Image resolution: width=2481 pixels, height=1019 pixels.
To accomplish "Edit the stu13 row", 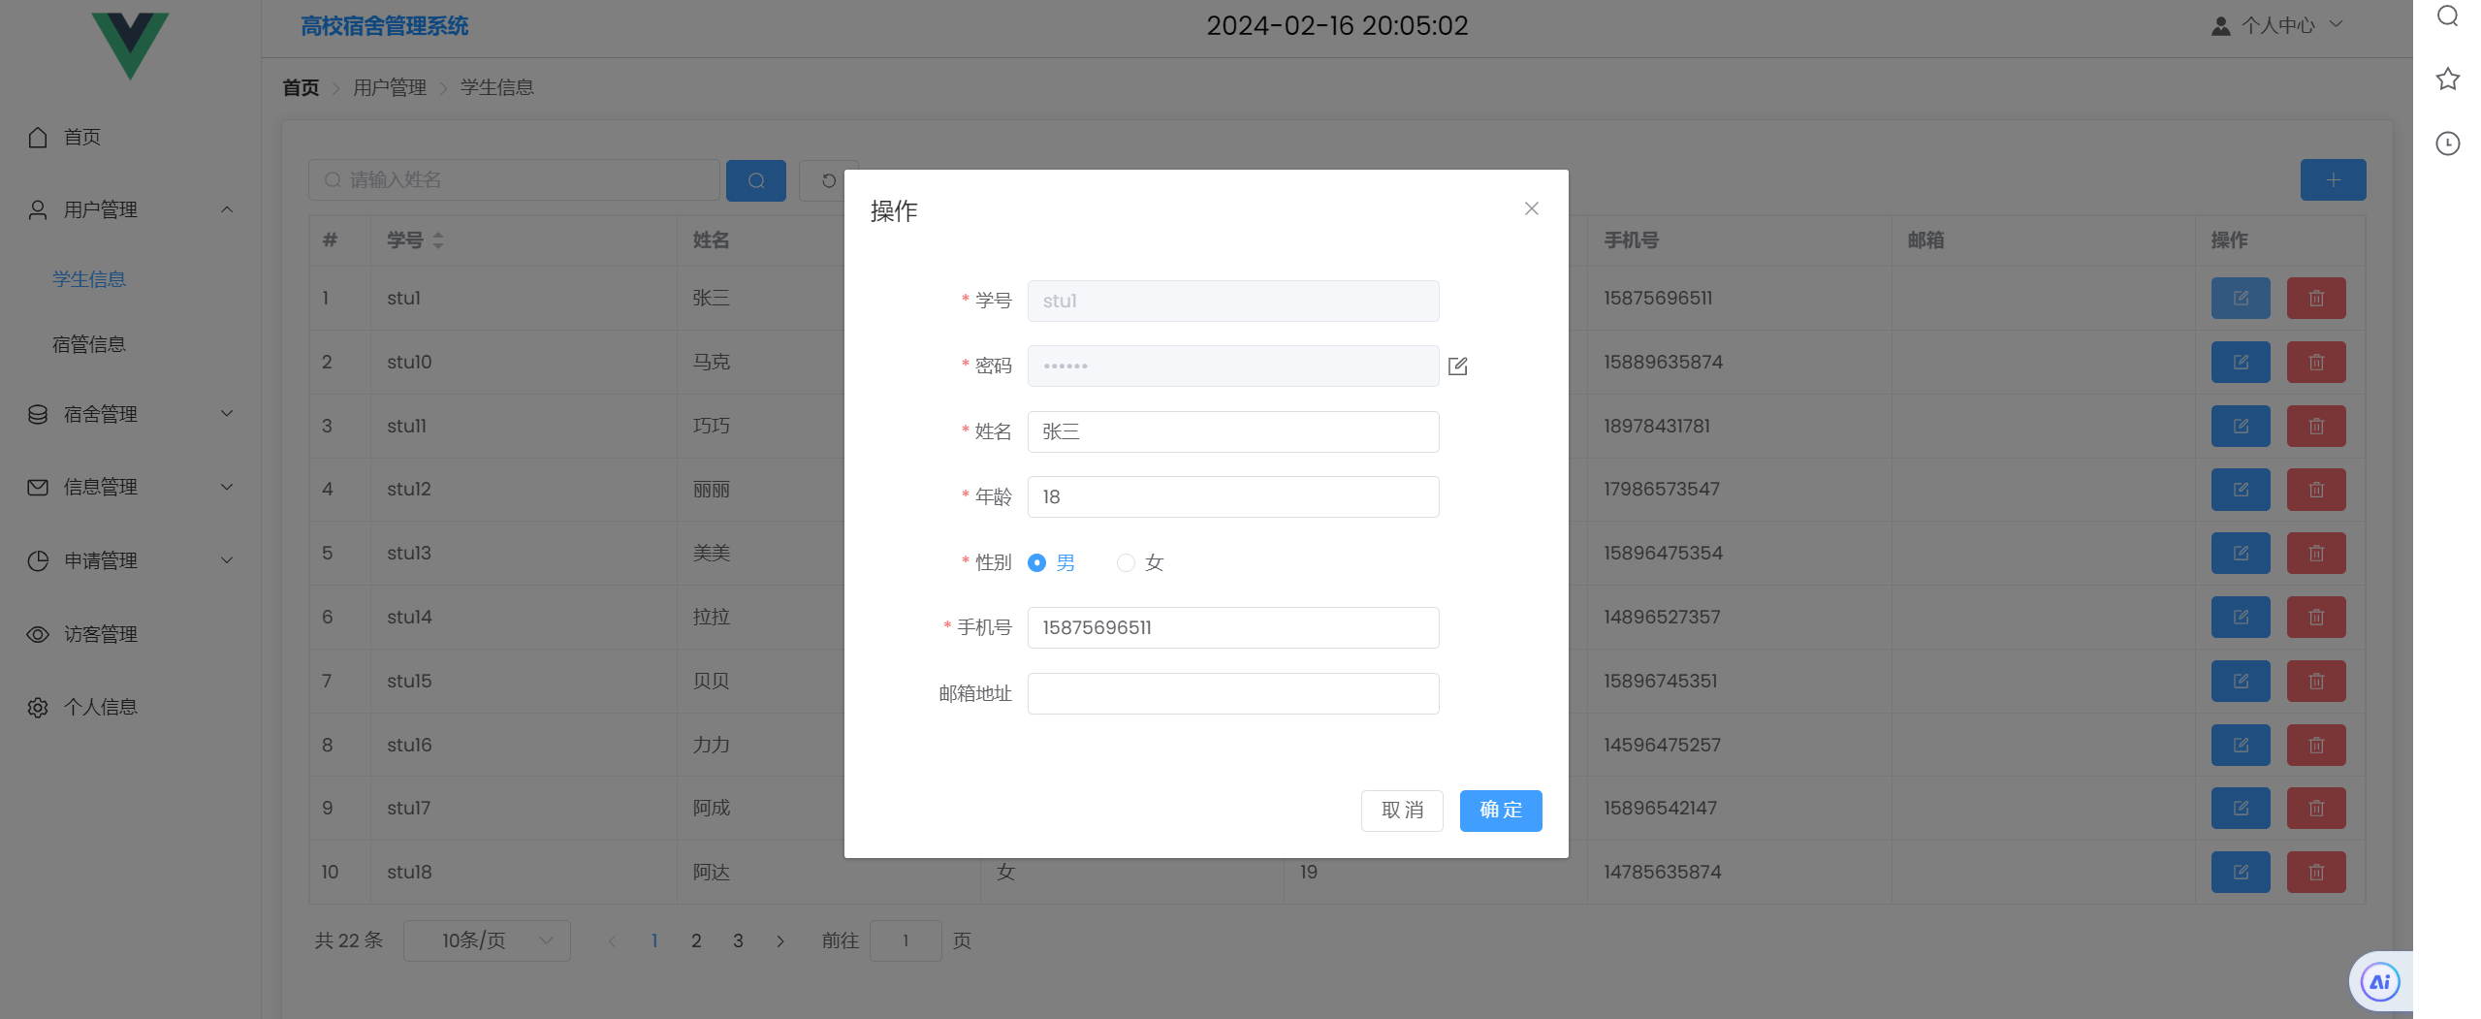I will (x=2241, y=554).
